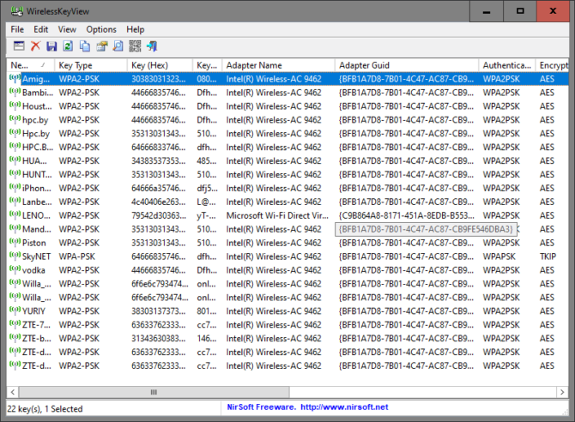
Task: Click the '22 key(s), 1 Selected' status text
Action: 45,408
